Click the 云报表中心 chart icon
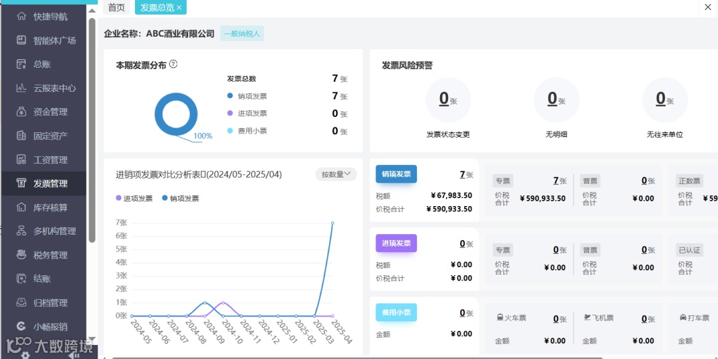718x359 pixels. tap(21, 88)
